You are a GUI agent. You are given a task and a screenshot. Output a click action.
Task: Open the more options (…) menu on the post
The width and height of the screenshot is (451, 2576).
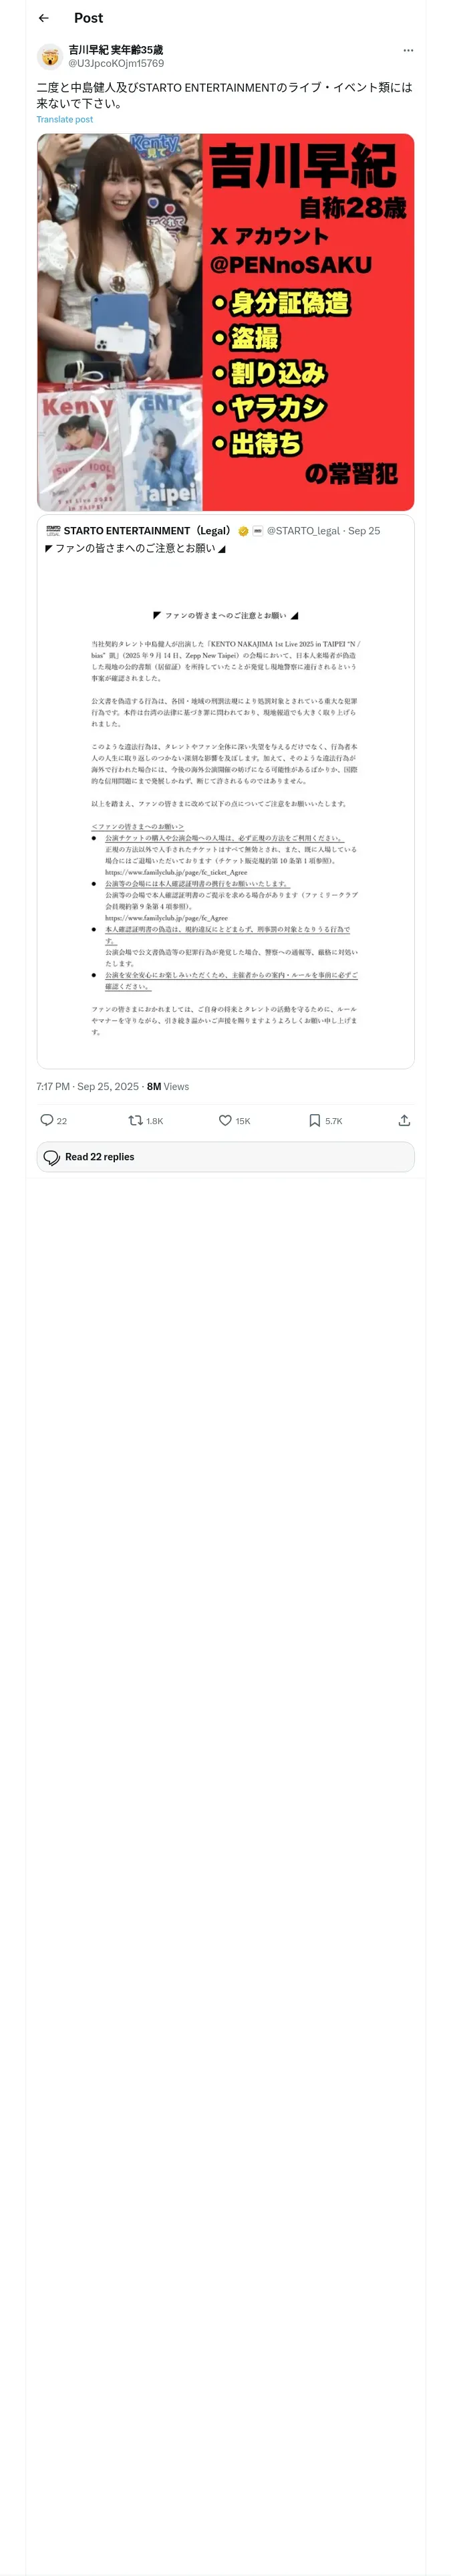click(x=407, y=50)
